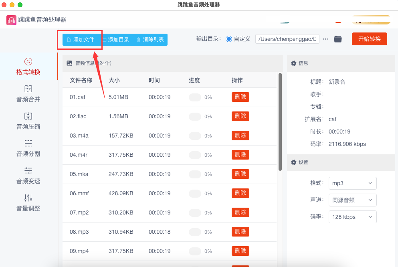The height and width of the screenshot is (267, 398).
Task: Click the three-dots browse path icon
Action: (x=325, y=39)
